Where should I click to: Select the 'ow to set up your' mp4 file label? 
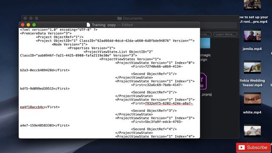pos(254,20)
